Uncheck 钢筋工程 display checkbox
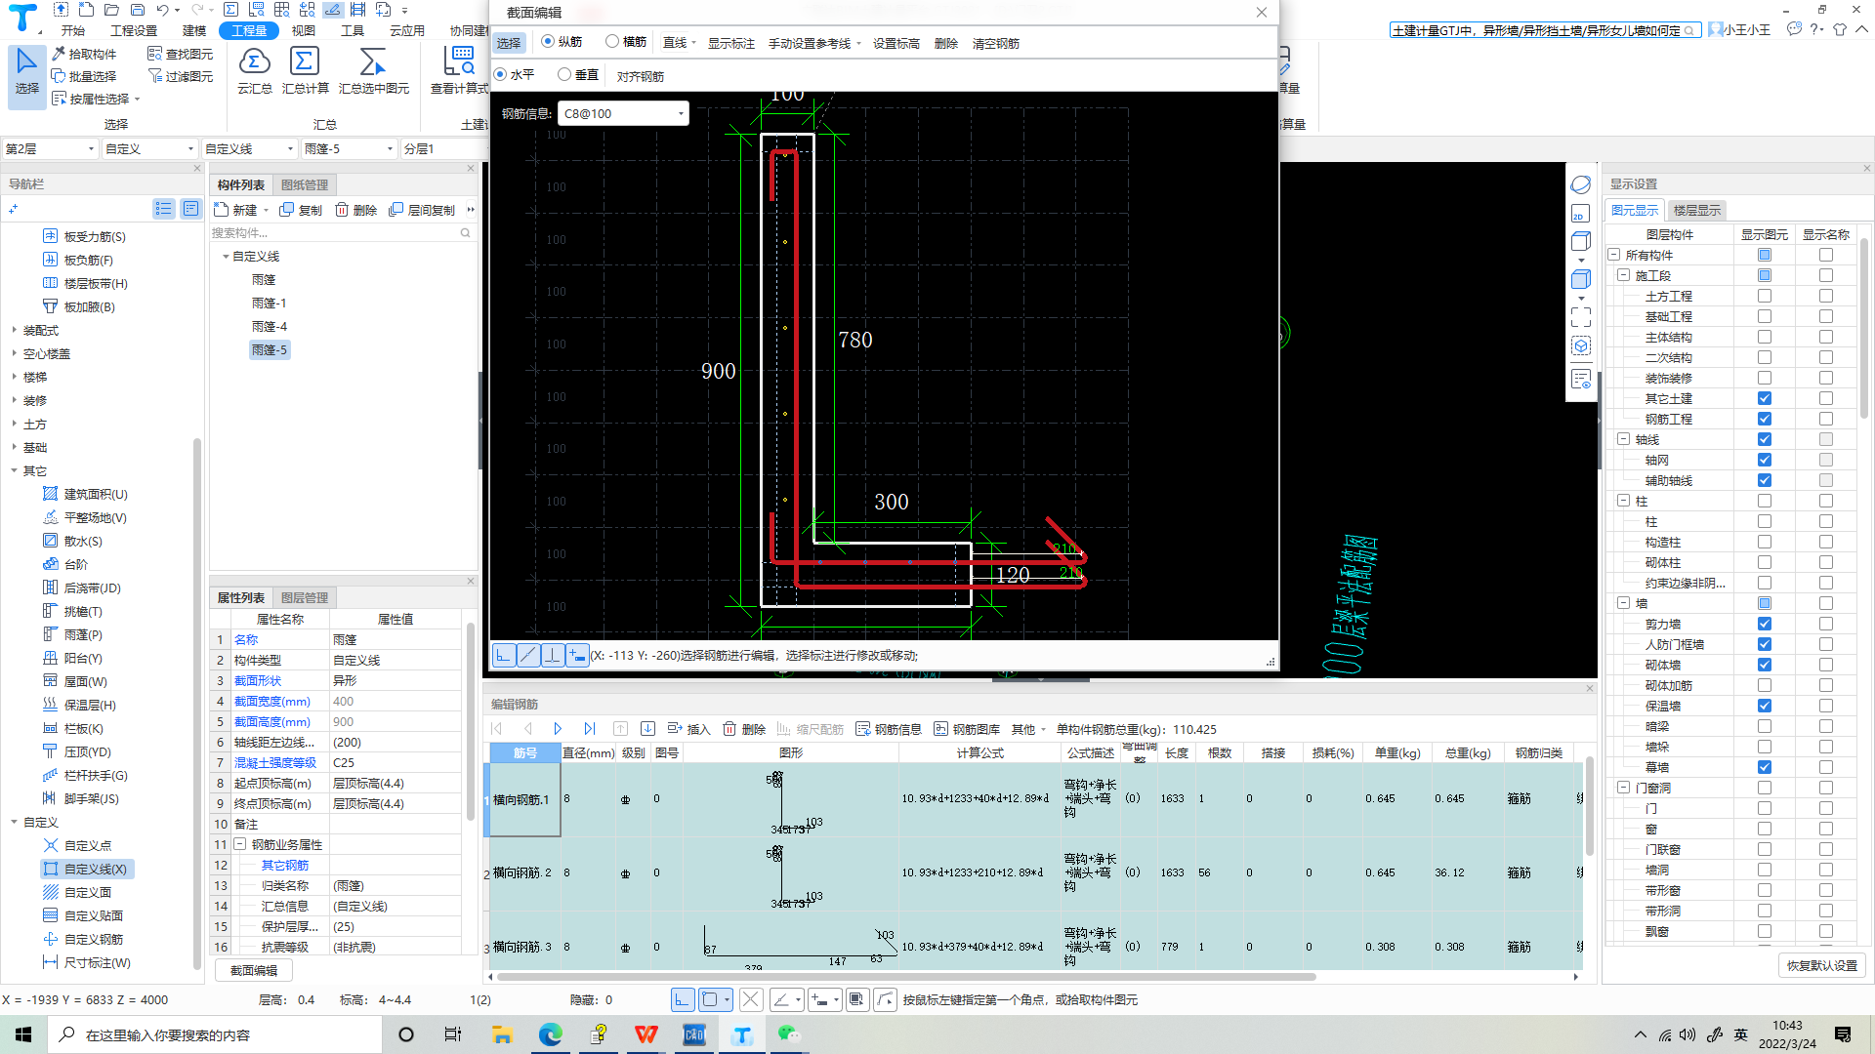Viewport: 1875px width, 1054px height. click(x=1765, y=419)
